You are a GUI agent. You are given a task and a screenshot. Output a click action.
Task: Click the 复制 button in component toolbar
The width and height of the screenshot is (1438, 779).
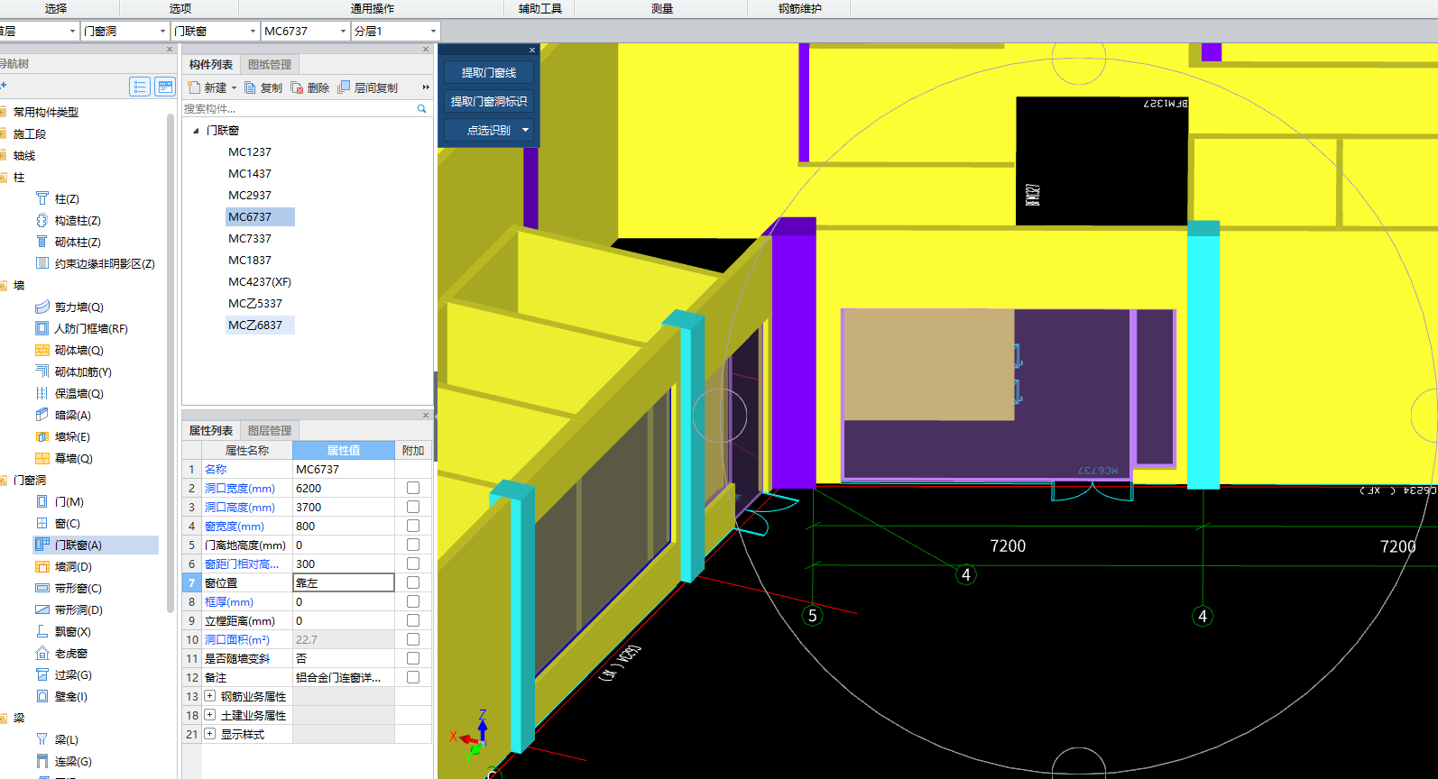[263, 87]
